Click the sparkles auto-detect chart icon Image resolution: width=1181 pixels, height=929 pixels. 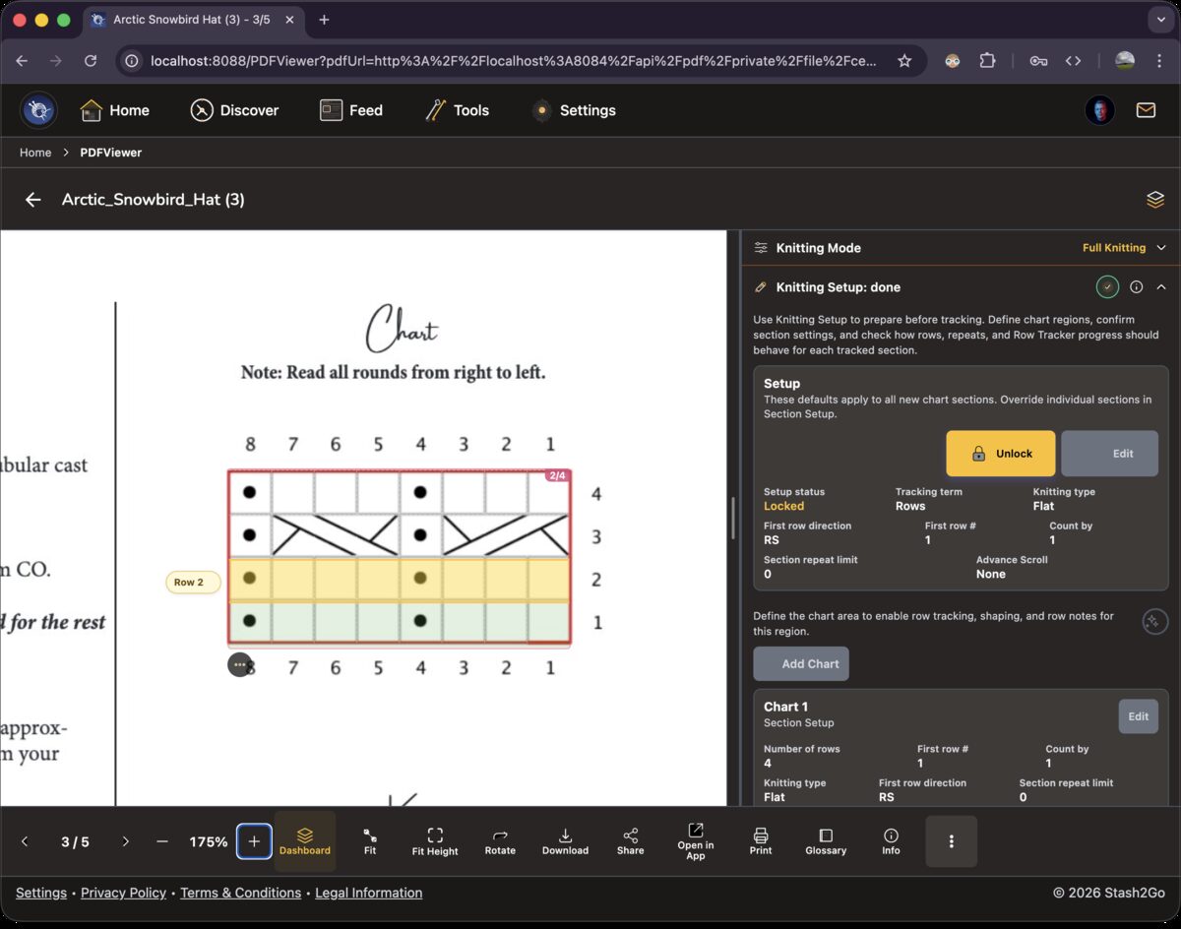pos(1154,621)
